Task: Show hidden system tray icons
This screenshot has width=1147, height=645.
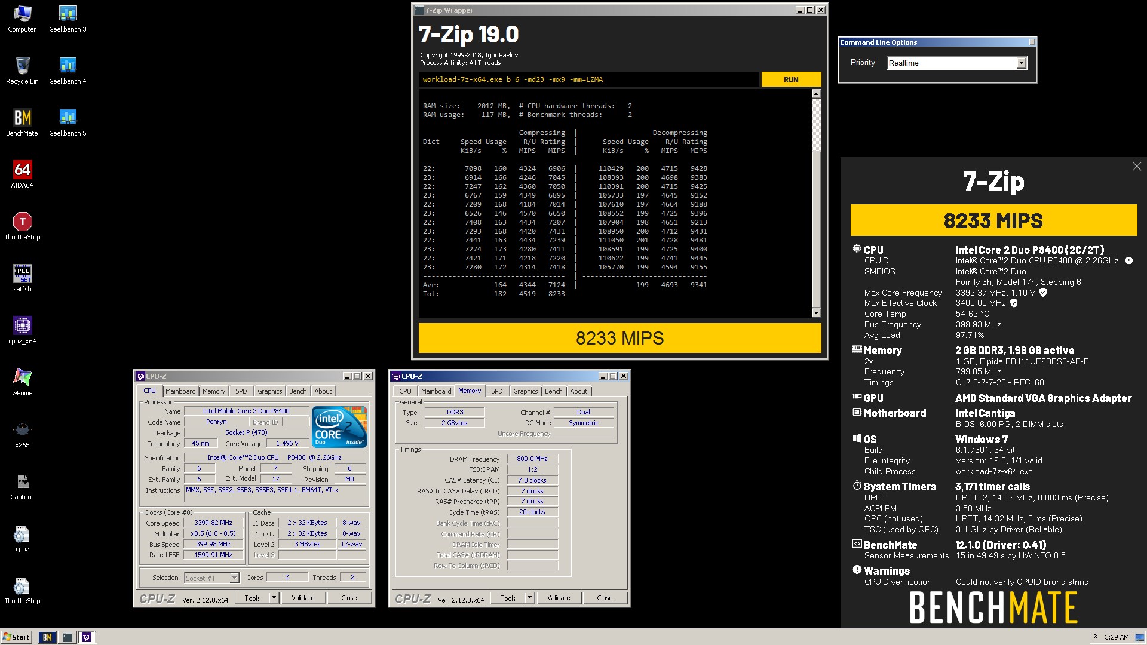Action: point(1095,637)
